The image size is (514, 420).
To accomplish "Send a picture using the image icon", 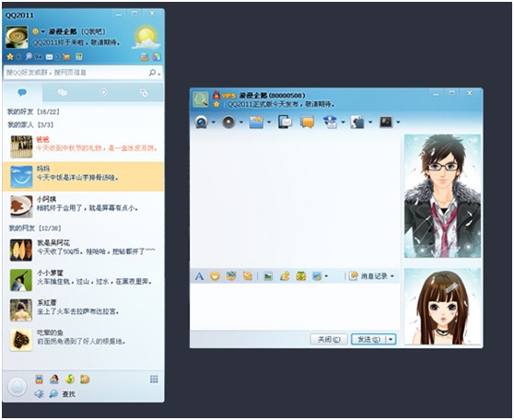I will pyautogui.click(x=268, y=276).
